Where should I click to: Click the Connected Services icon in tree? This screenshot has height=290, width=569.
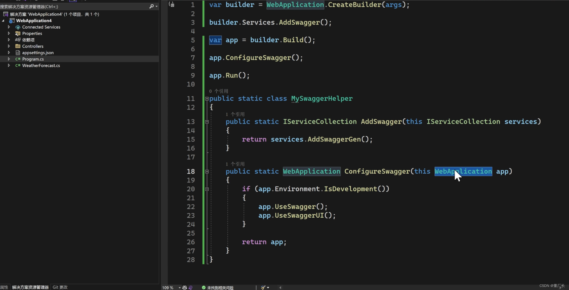click(18, 27)
